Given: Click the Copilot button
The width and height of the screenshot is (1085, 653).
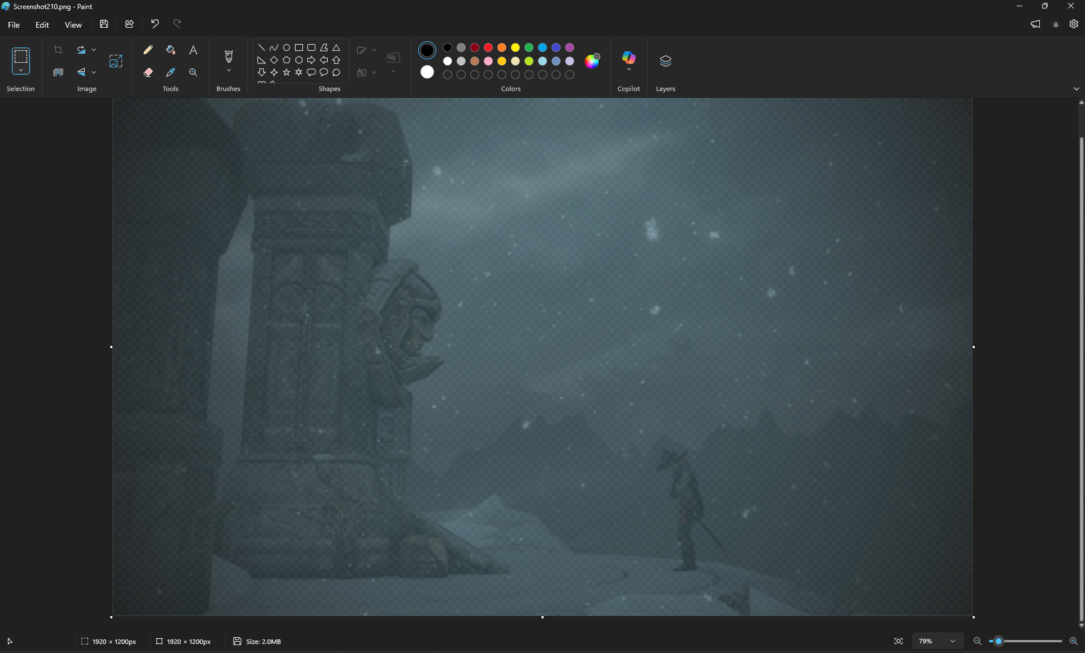Looking at the screenshot, I should (x=628, y=58).
